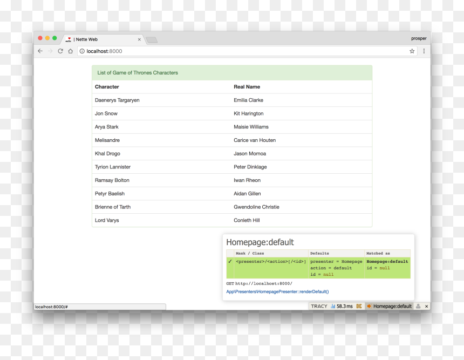Click the presenter = Homepage default value
Screen dimensions: 464x360
pos(336,261)
